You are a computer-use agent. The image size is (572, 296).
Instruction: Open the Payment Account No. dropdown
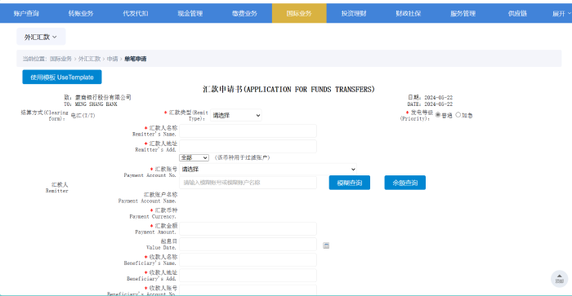tap(268, 170)
